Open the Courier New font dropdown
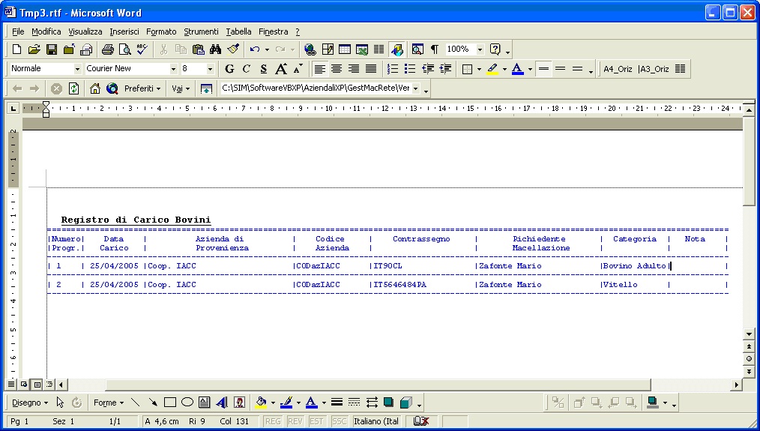Image resolution: width=760 pixels, height=431 pixels. [173, 69]
